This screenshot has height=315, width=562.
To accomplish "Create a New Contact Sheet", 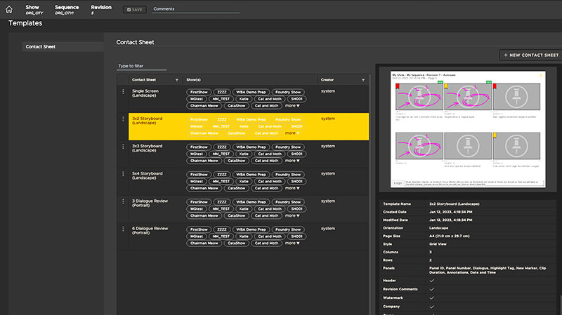I will [531, 55].
